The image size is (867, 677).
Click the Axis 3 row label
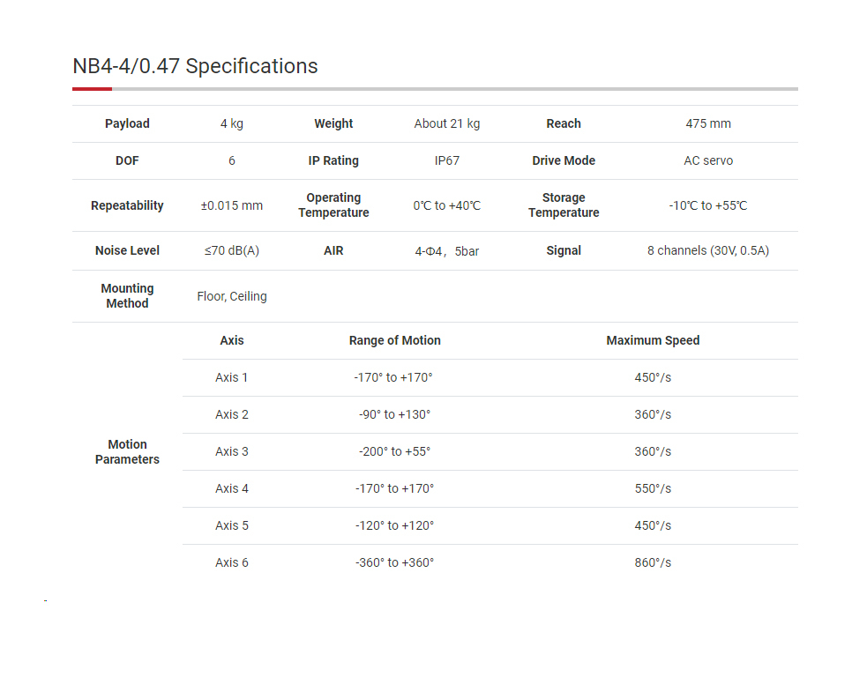coord(232,451)
